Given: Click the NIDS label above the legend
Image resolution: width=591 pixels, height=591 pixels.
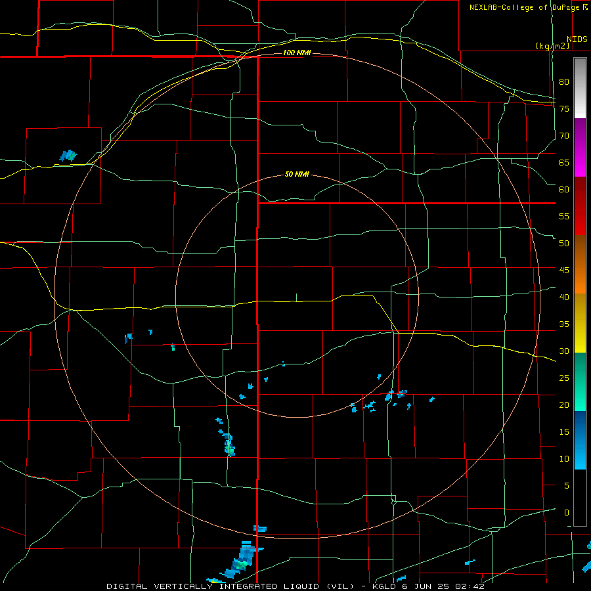Looking at the screenshot, I should [x=577, y=39].
